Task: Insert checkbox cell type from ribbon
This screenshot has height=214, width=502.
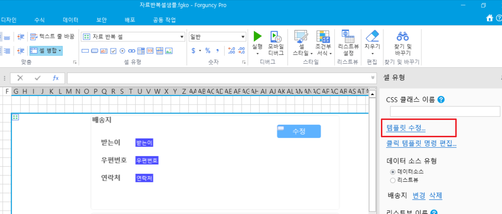Action: click(113, 51)
